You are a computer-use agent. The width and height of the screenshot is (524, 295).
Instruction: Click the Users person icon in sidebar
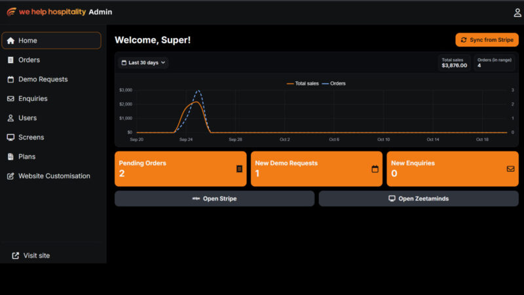[10, 119]
